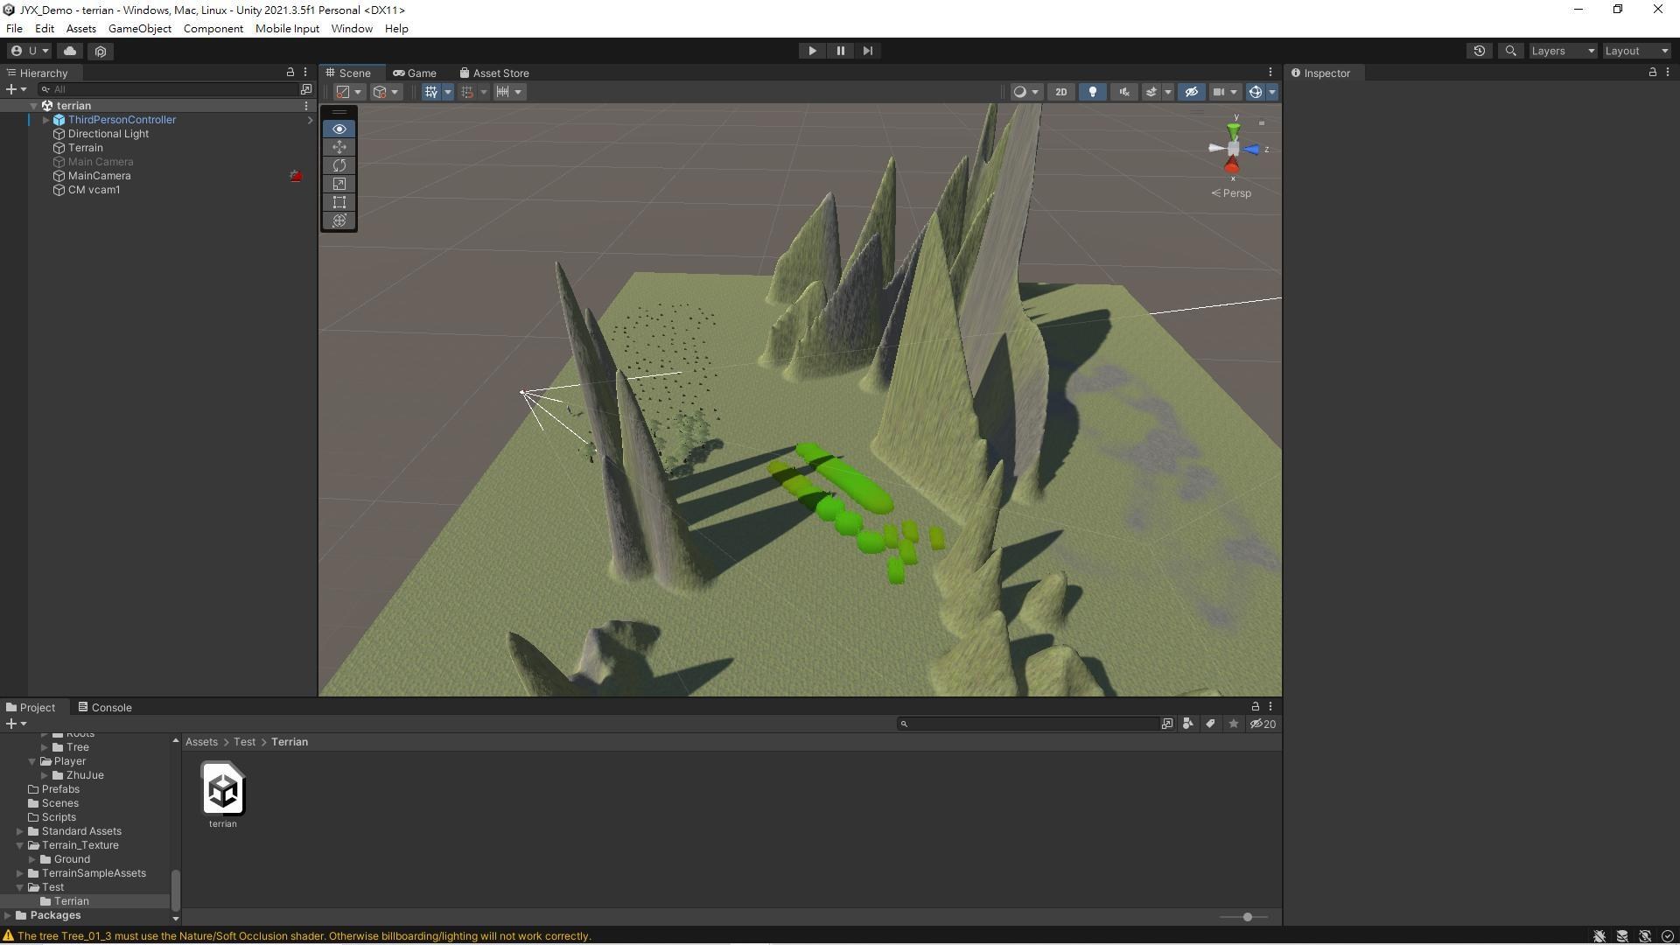
Task: Activate the View (hand) tool overlay
Action: (339, 129)
